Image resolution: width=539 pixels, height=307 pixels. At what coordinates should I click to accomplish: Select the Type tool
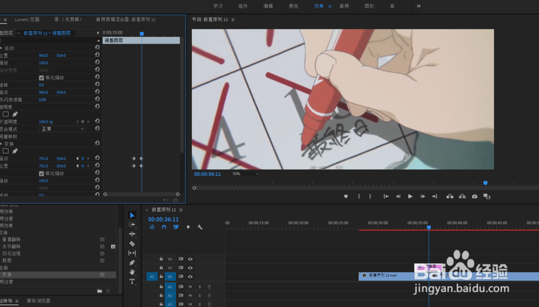(132, 282)
